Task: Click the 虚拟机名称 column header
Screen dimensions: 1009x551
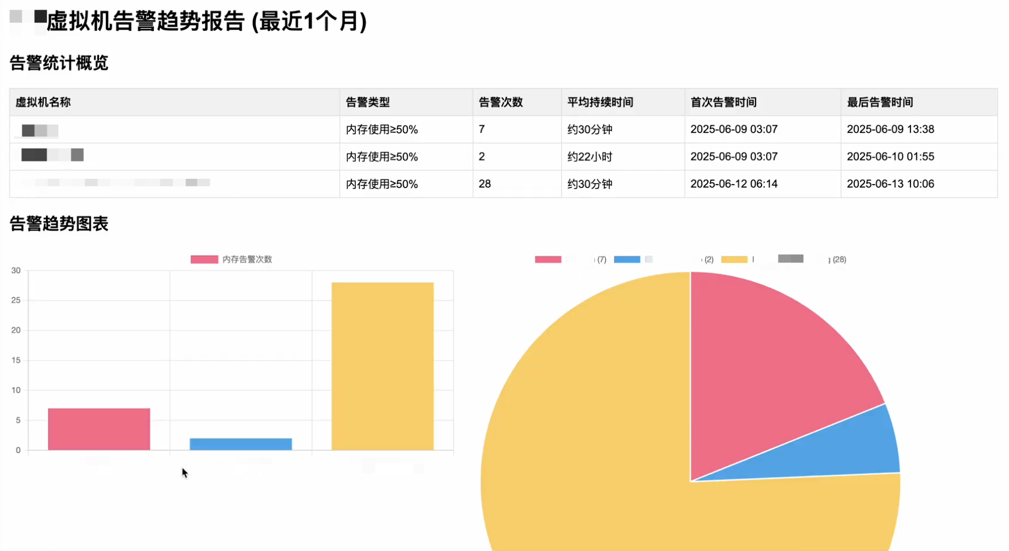Action: [x=43, y=103]
